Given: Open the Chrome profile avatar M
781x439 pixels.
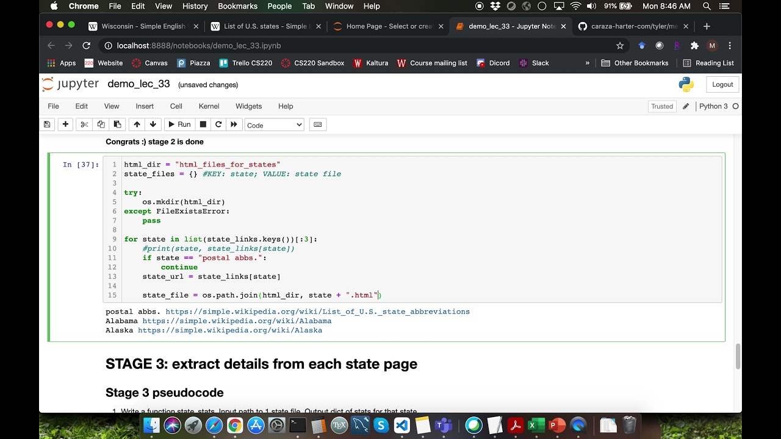Looking at the screenshot, I should (712, 46).
